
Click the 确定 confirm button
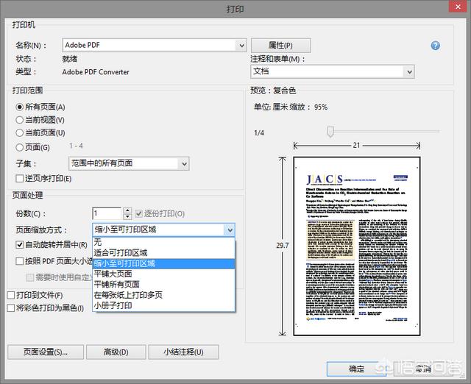point(356,369)
